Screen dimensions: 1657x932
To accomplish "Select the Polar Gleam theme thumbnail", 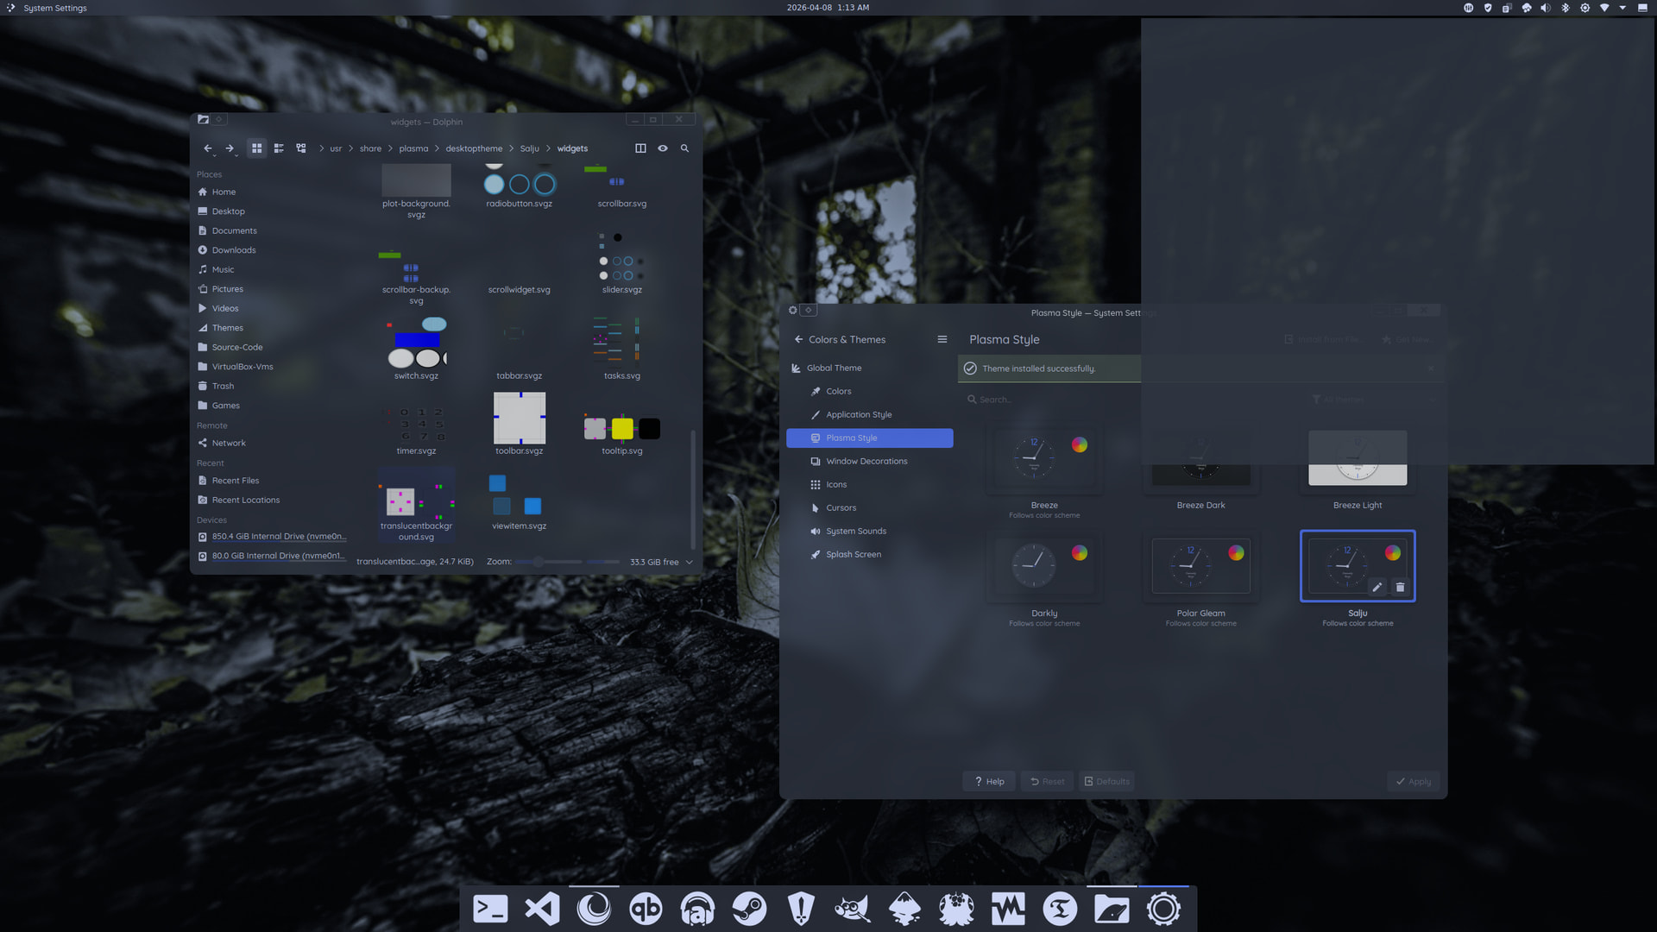I will [x=1200, y=564].
